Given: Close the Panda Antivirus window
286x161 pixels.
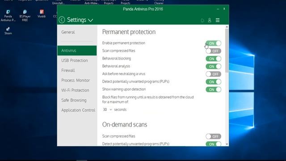Looking at the screenshot, I should [x=224, y=9].
